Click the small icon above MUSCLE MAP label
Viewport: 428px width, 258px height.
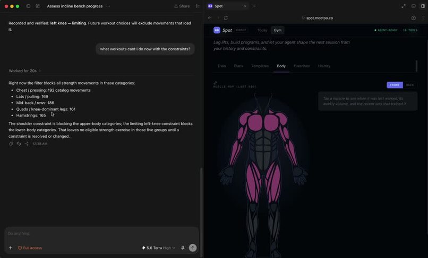coord(215,83)
